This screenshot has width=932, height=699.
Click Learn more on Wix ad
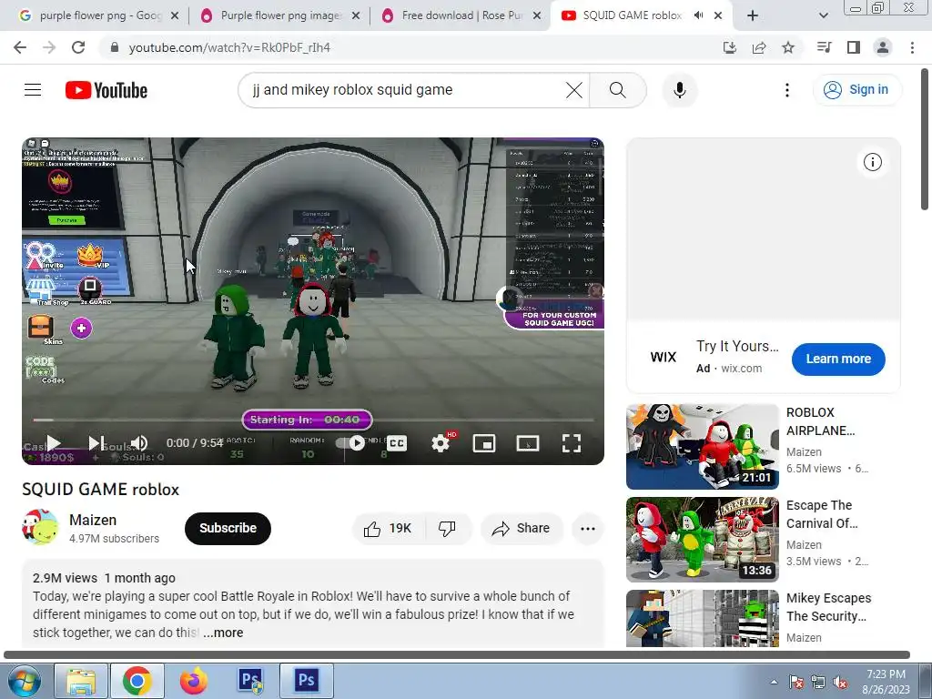(838, 359)
